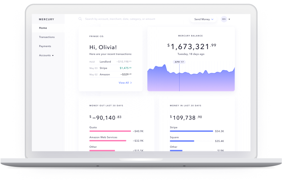This screenshot has height=182, width=282.
Task: Click the Square blue income bar
Action: [x=182, y=141]
